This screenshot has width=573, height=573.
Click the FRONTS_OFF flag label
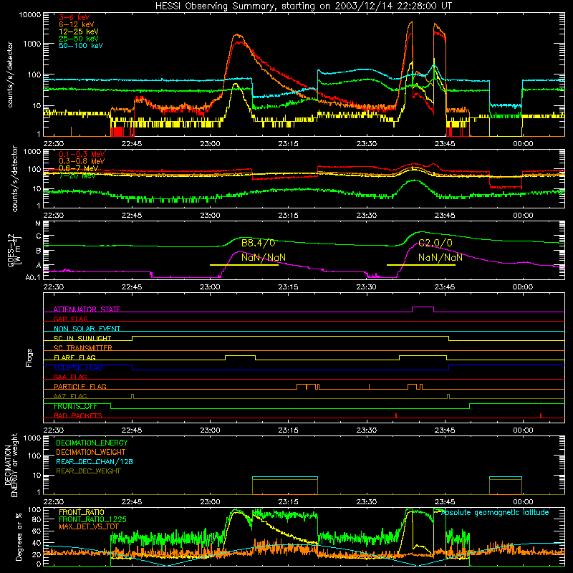75,406
